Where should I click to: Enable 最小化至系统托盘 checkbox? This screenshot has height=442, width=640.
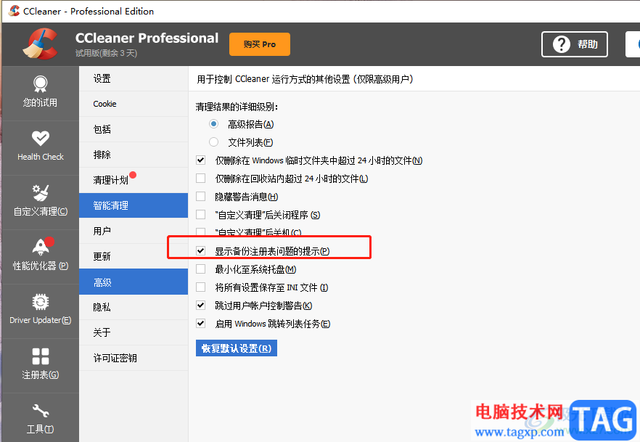point(201,269)
